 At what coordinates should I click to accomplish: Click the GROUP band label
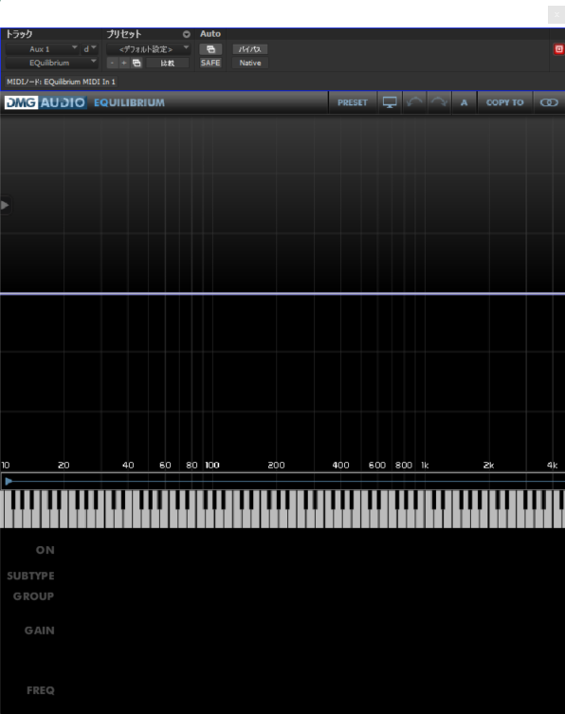pyautogui.click(x=34, y=596)
